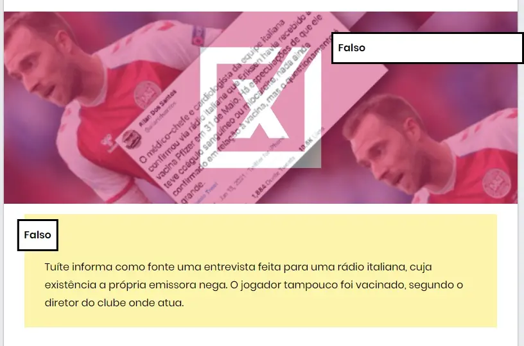This screenshot has height=346, width=524.
Task: Open the Allan Dos Santos tweet author name
Action: [158, 108]
